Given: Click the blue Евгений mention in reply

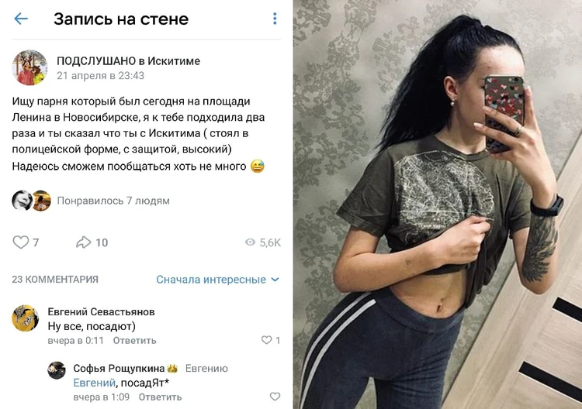Looking at the screenshot, I should point(94,383).
